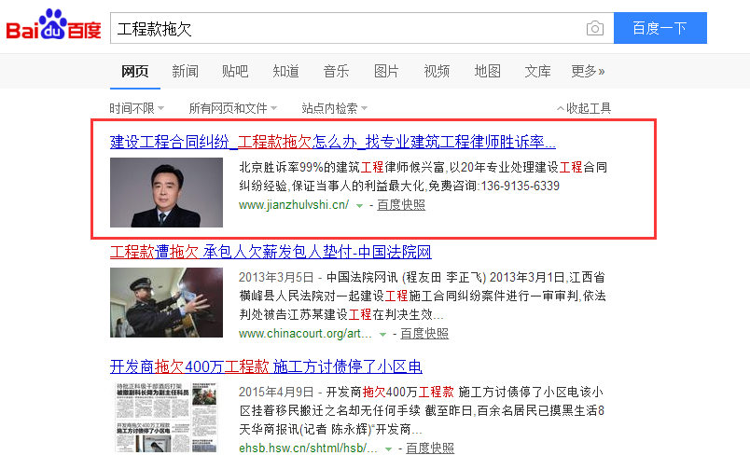Screen dimensions: 750x469
Task: Click the lawyer portrait thumbnail
Action: point(166,193)
